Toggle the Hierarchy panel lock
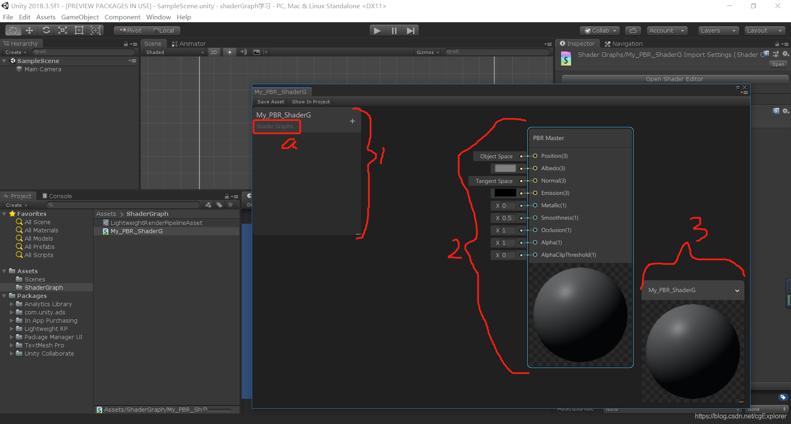791x424 pixels. pyautogui.click(x=126, y=44)
